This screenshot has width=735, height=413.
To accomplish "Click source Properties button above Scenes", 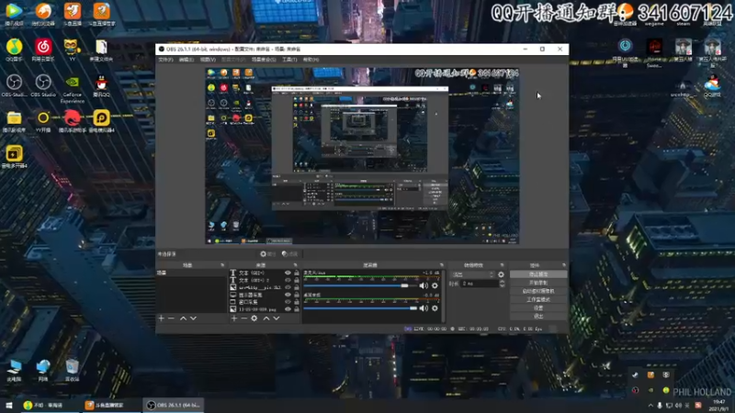I will click(268, 254).
